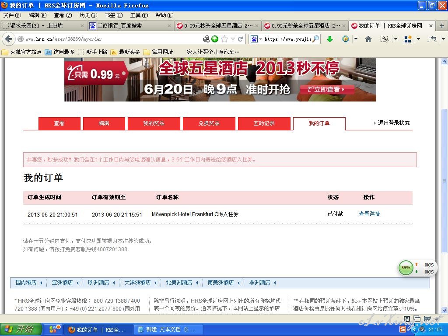Click 立即查看 button in banner
This screenshot has height=336, width=448.
(x=327, y=89)
